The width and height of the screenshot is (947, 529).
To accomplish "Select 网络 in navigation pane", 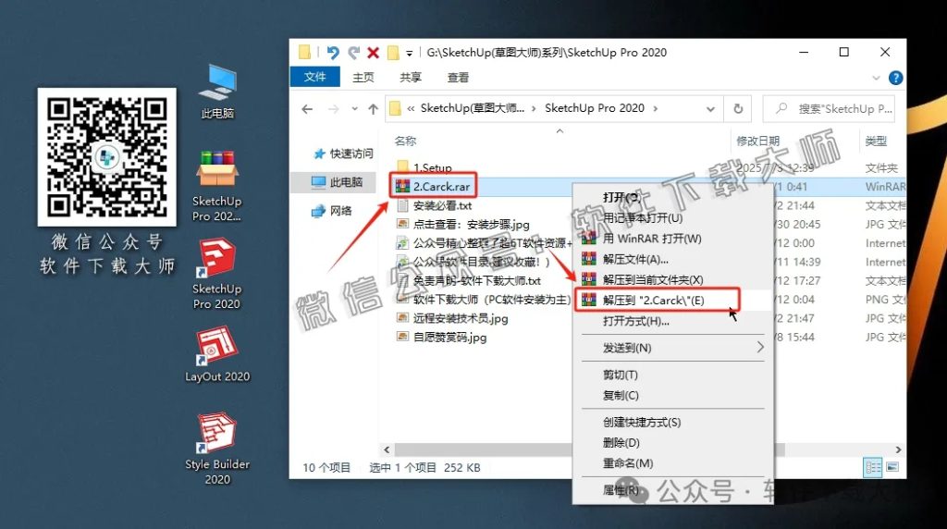I will tap(332, 210).
